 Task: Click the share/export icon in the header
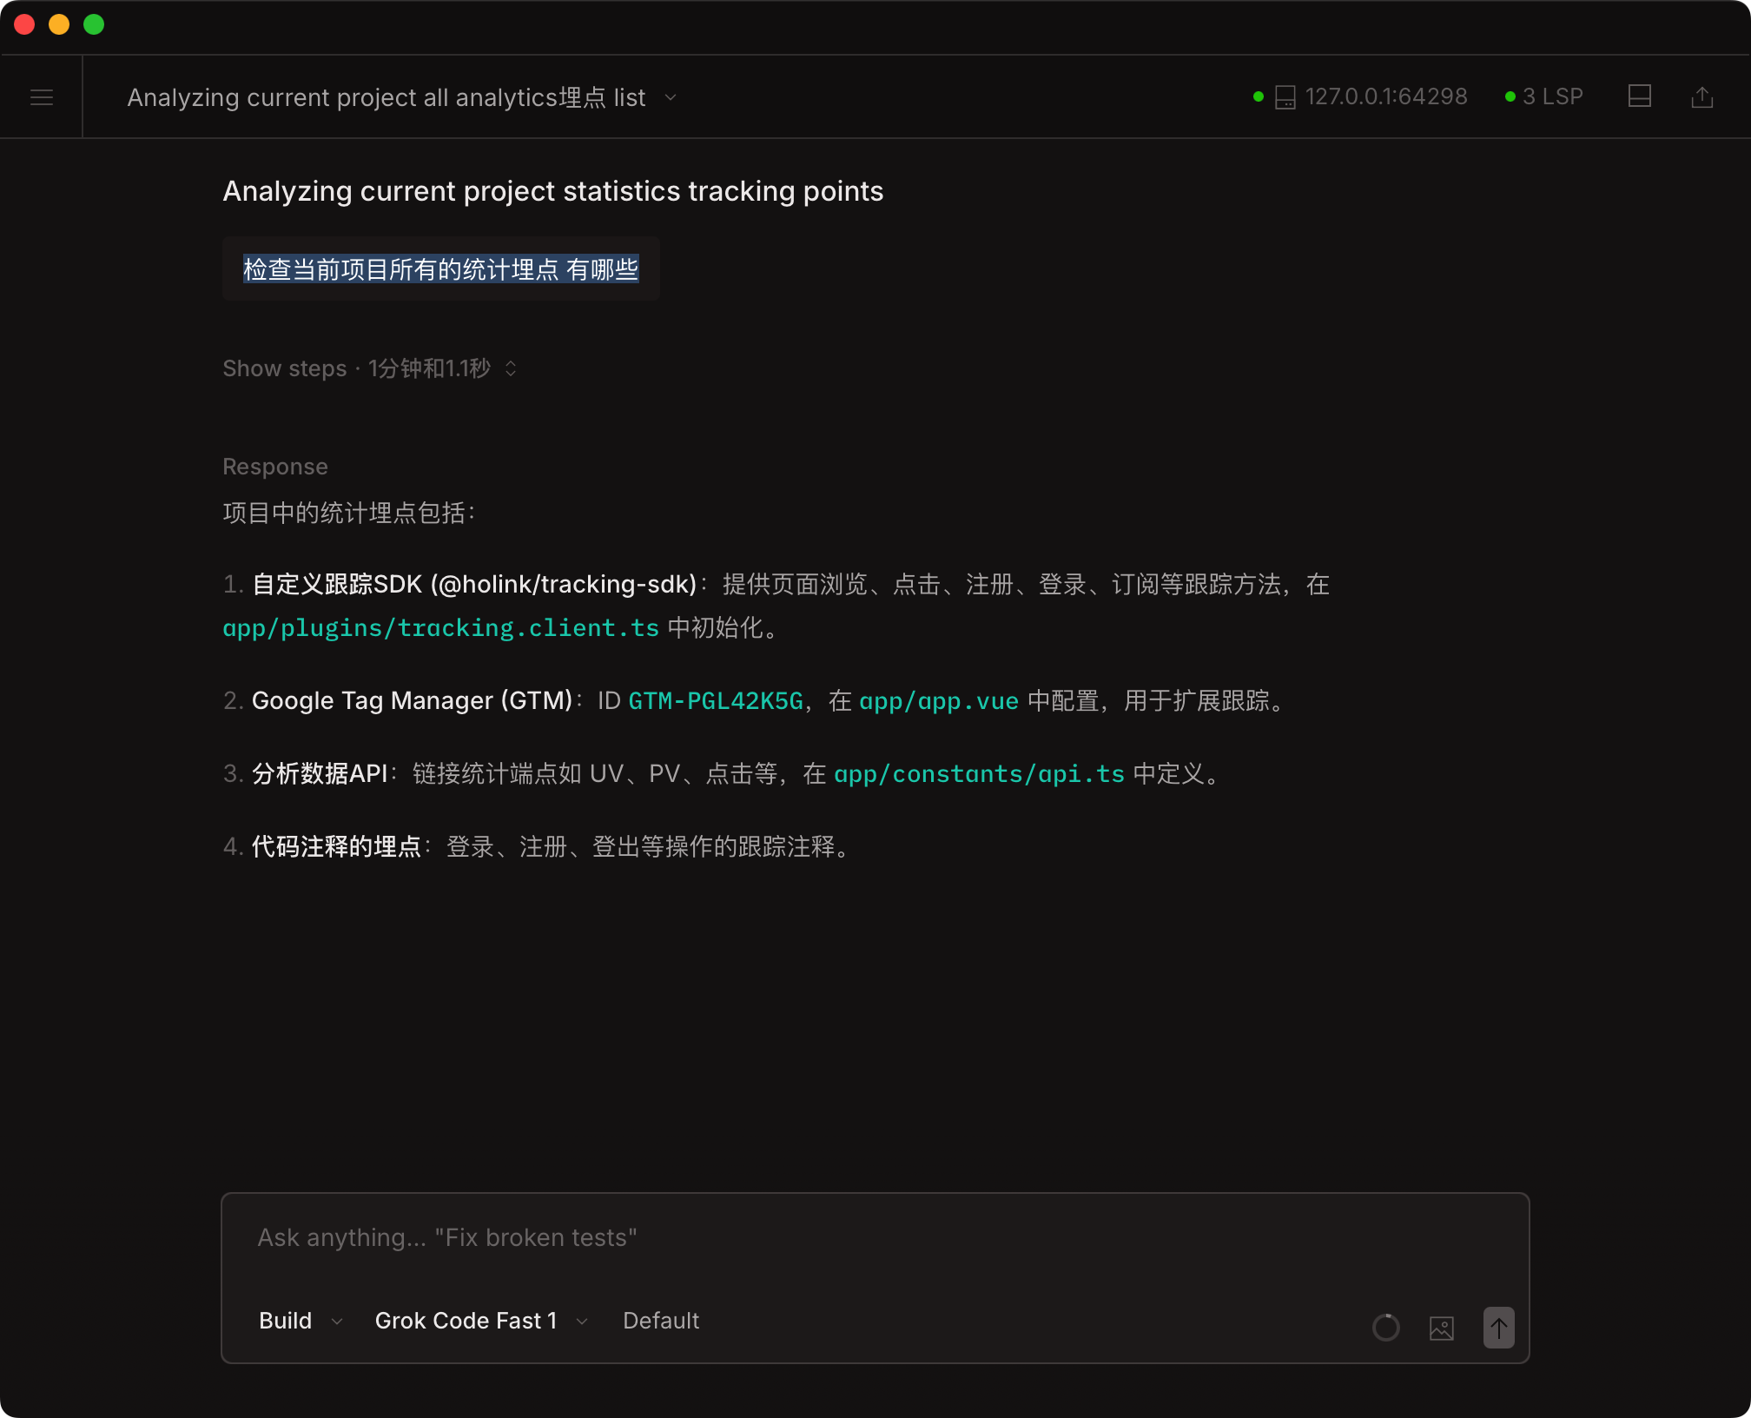[x=1702, y=96]
